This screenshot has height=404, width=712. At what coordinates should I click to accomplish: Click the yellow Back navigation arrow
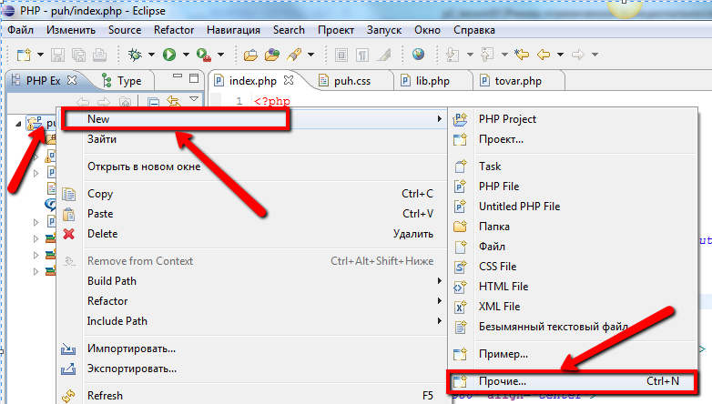544,55
